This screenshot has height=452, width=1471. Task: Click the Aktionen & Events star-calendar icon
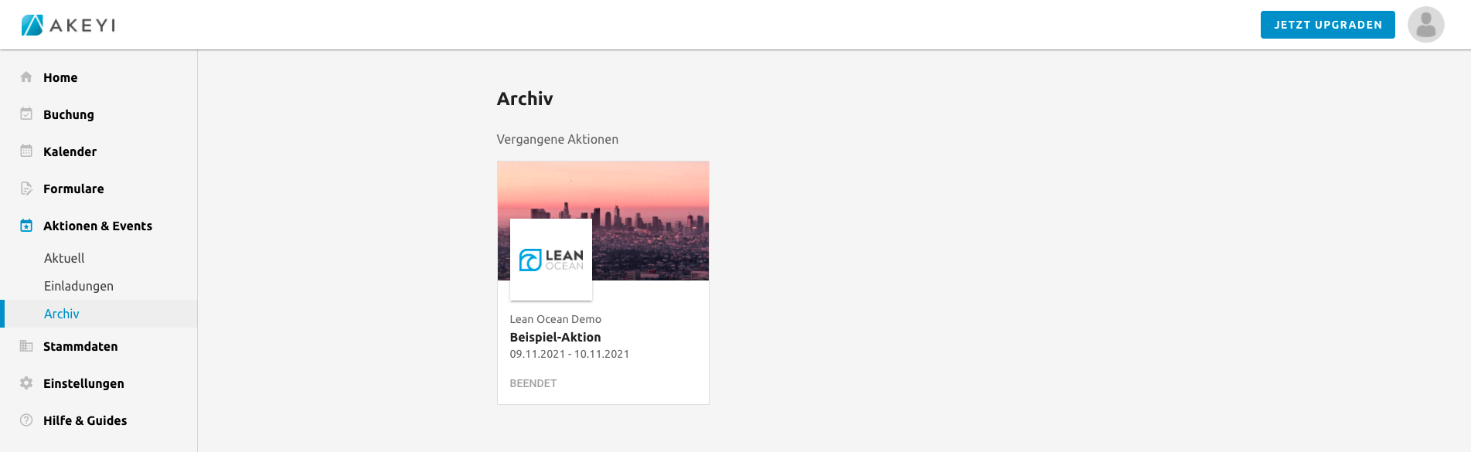26,226
